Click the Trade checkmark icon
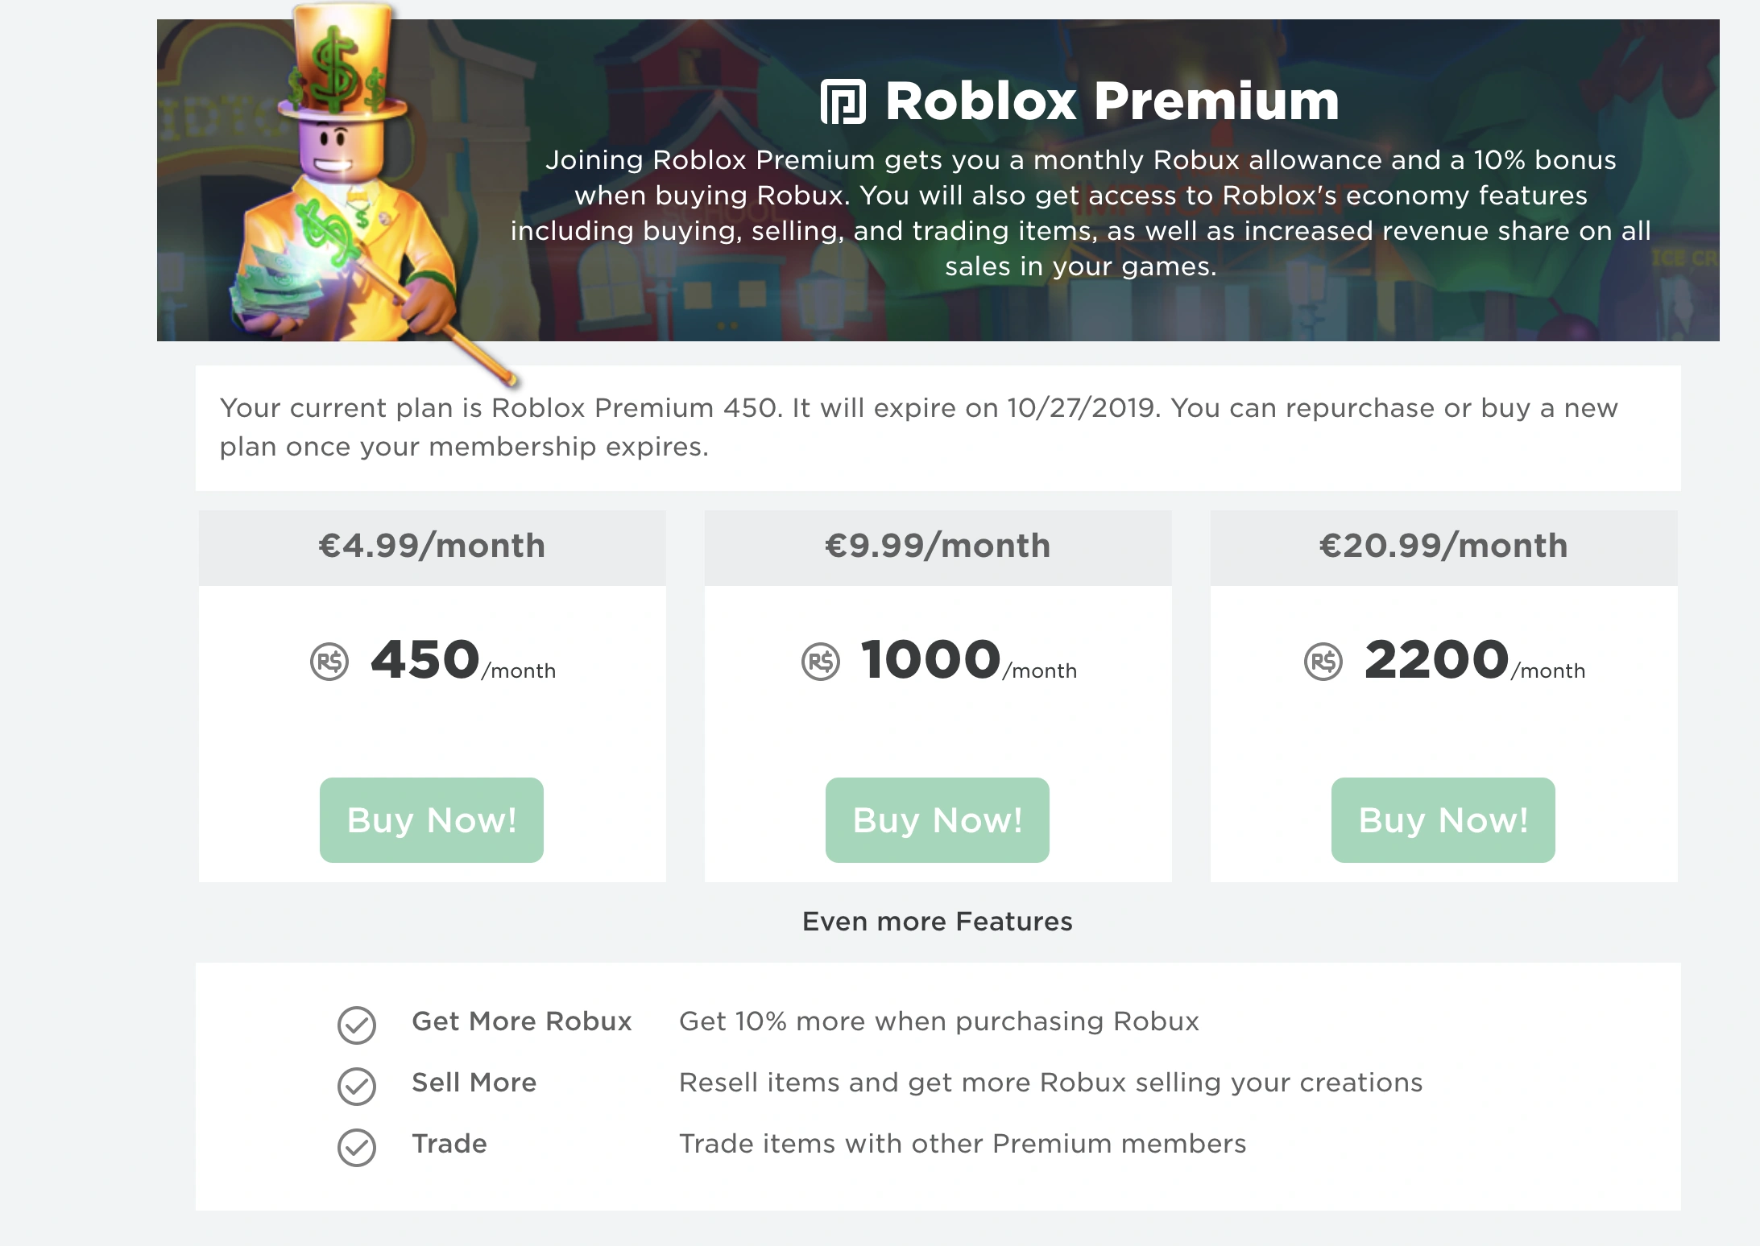 click(357, 1147)
